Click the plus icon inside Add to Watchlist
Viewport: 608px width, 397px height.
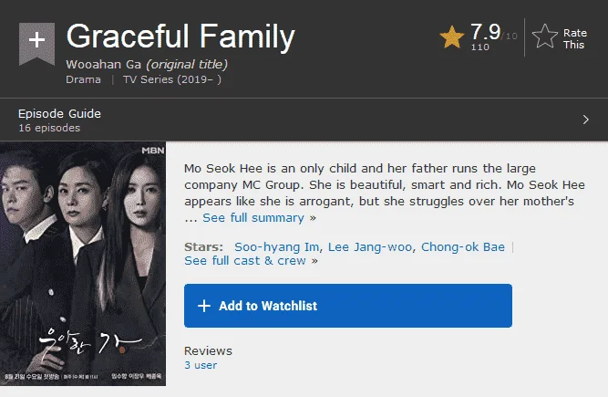204,306
